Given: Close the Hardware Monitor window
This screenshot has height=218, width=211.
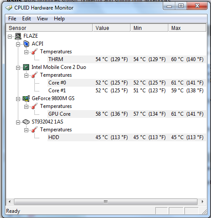Looking at the screenshot, I should click(197, 6).
